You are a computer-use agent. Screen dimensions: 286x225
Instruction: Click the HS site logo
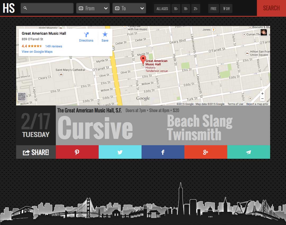click(9, 8)
